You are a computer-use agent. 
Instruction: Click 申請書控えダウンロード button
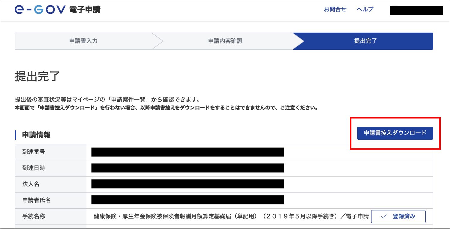(x=395, y=133)
